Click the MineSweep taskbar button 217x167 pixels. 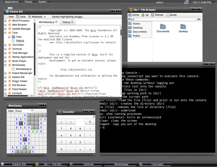tap(120, 164)
